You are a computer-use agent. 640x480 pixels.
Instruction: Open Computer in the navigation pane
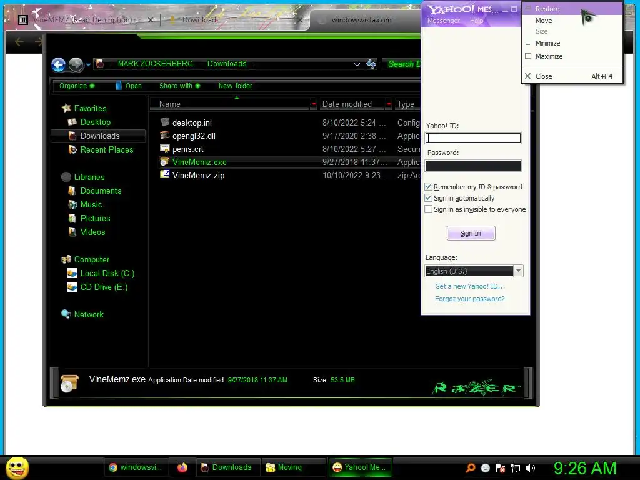click(92, 259)
